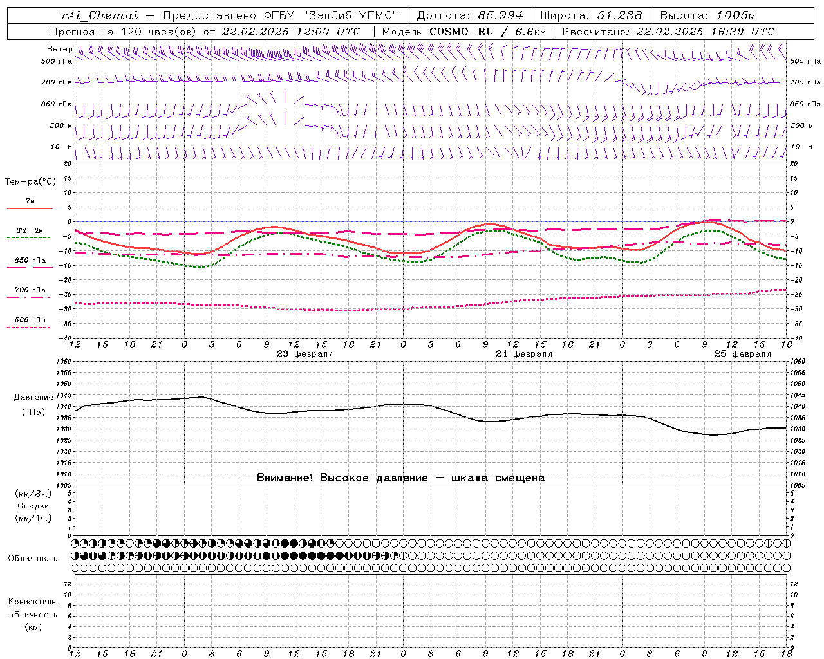This screenshot has height=659, width=824.
Task: Click the '24 февраля' date label
Action: click(x=524, y=354)
